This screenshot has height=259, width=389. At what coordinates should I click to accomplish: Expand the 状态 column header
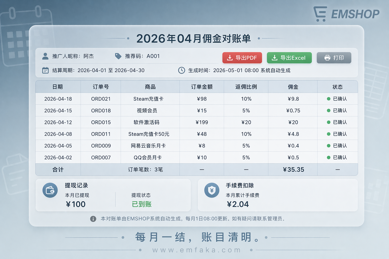[338, 87]
